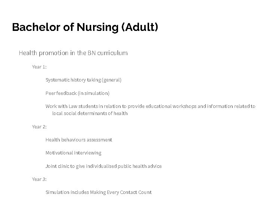This screenshot has height=201, width=269.
Task: Click Motivational interviewing item
Action: (74, 153)
